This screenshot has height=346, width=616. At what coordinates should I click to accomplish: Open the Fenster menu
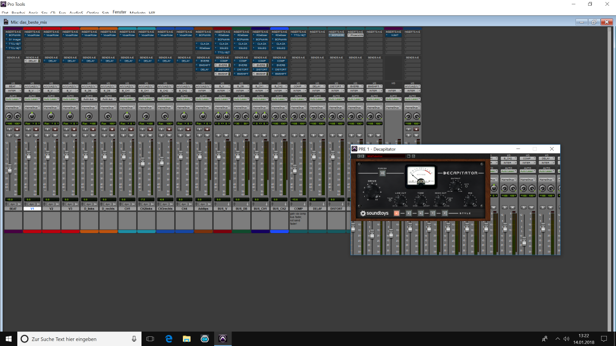tap(119, 12)
